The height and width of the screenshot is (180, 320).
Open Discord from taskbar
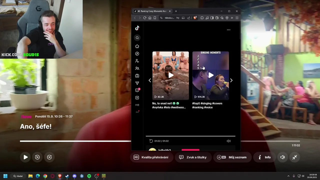click(x=74, y=176)
